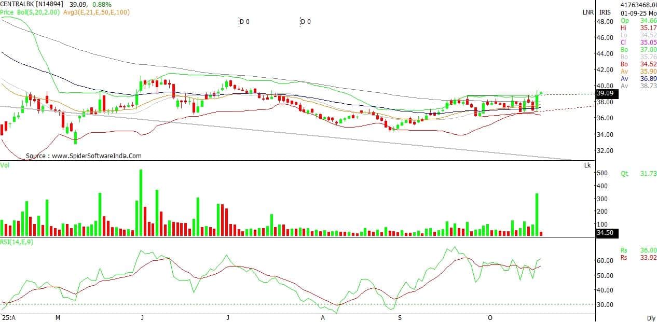Click the second D 0 marker
The height and width of the screenshot is (322, 657).
click(x=305, y=22)
